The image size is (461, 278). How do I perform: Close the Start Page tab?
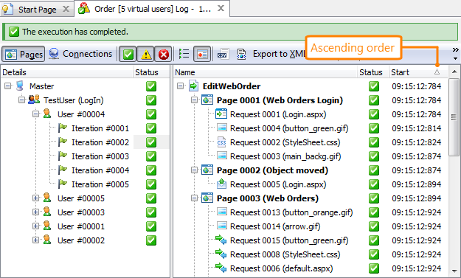tap(66, 9)
